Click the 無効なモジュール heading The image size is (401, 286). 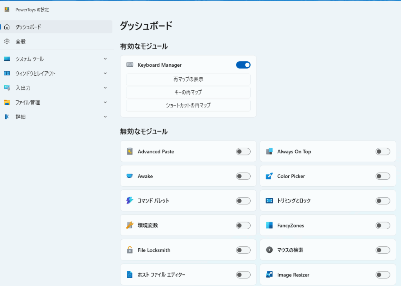(144, 131)
